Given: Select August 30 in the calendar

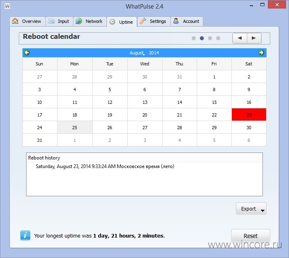Looking at the screenshot, I should pos(249,128).
